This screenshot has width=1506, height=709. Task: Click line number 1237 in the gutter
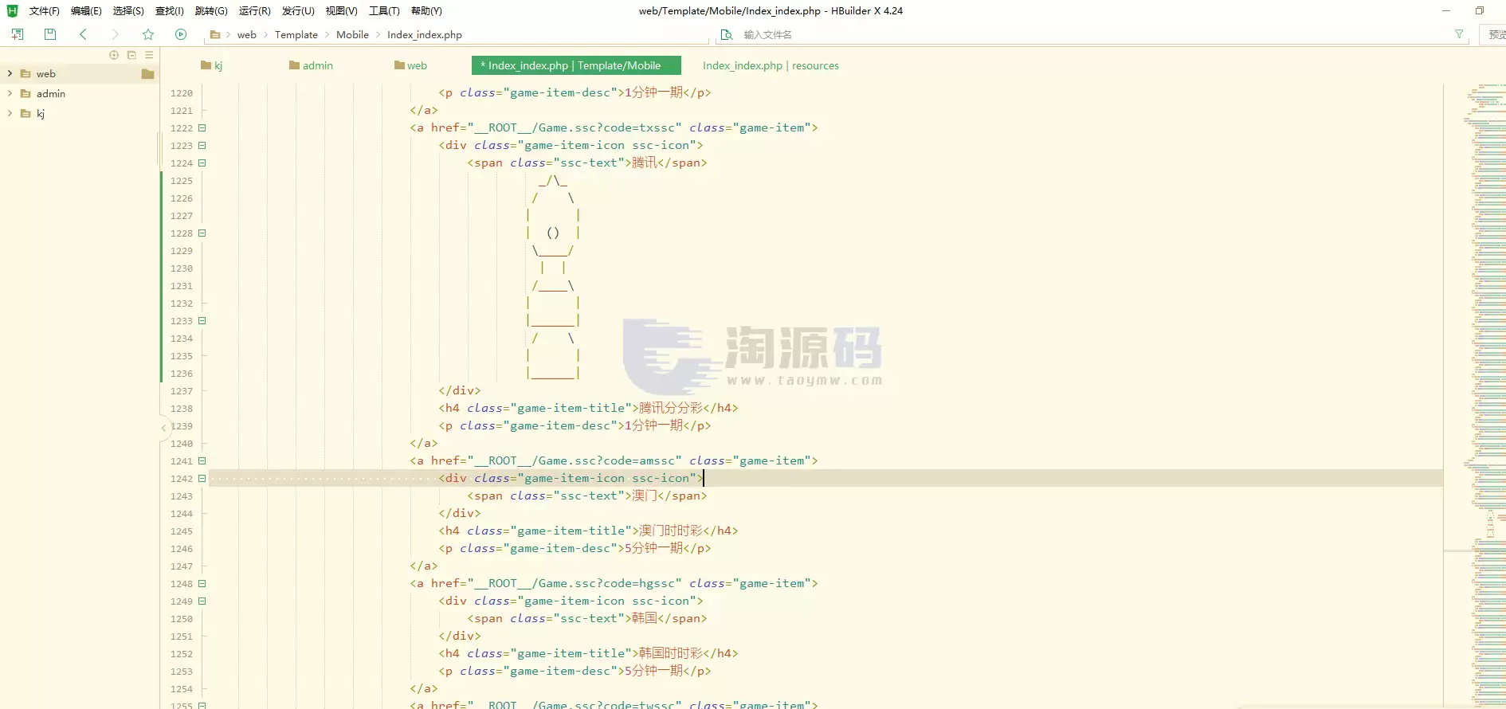pyautogui.click(x=182, y=391)
